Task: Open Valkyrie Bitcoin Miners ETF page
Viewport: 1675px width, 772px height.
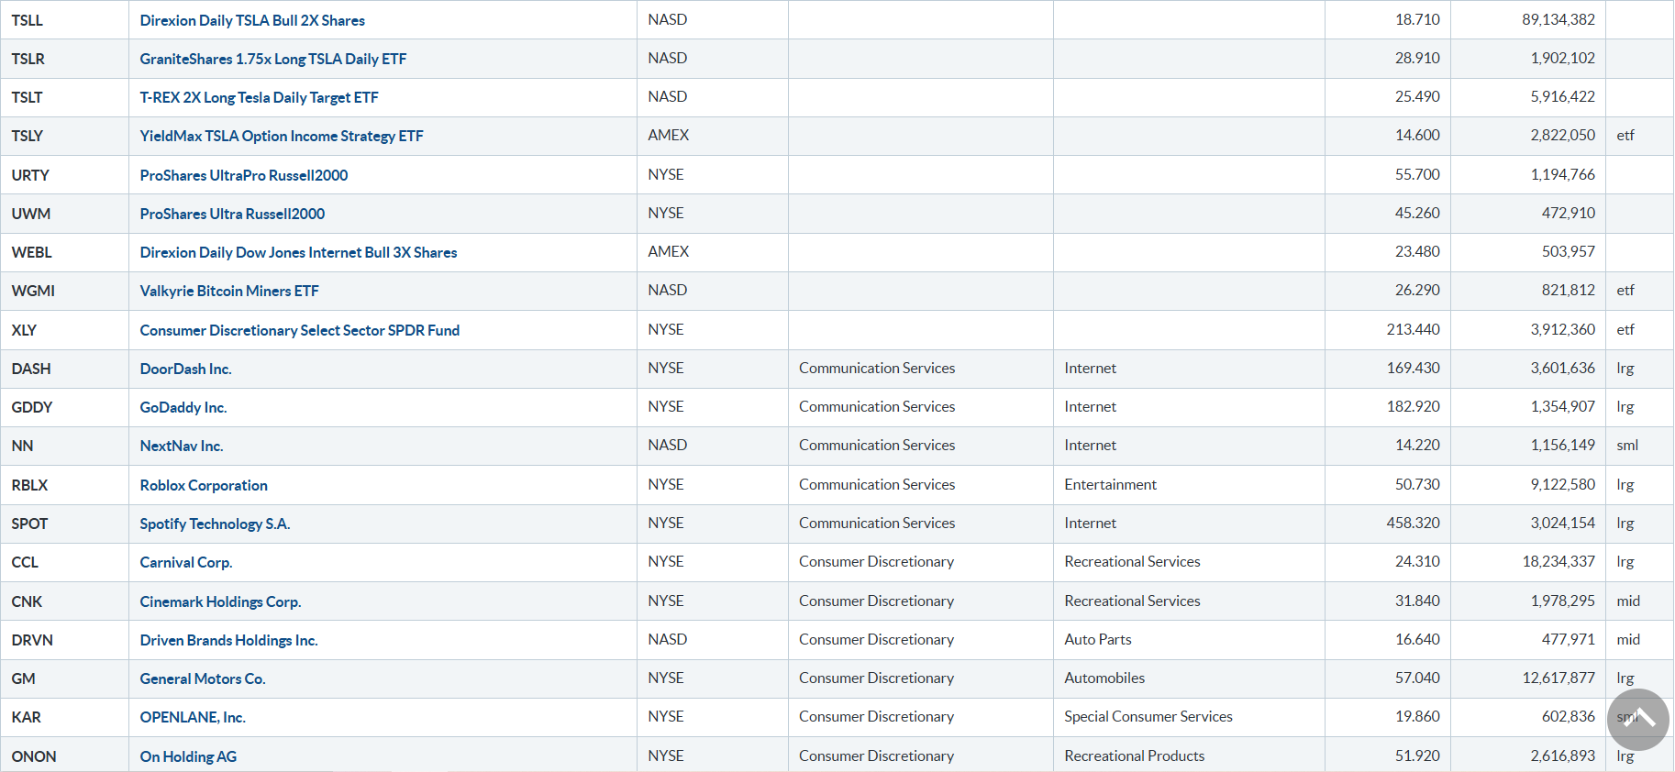Action: (x=229, y=291)
